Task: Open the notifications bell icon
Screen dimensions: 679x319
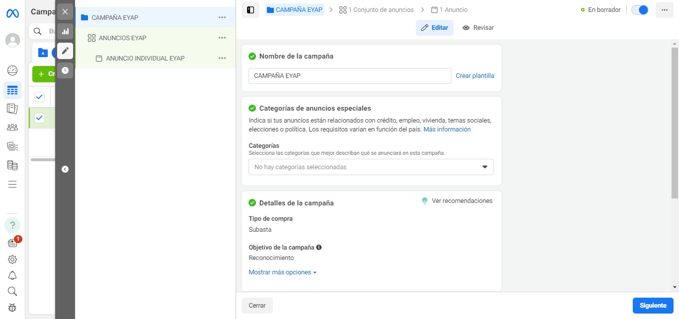Action: 12,275
